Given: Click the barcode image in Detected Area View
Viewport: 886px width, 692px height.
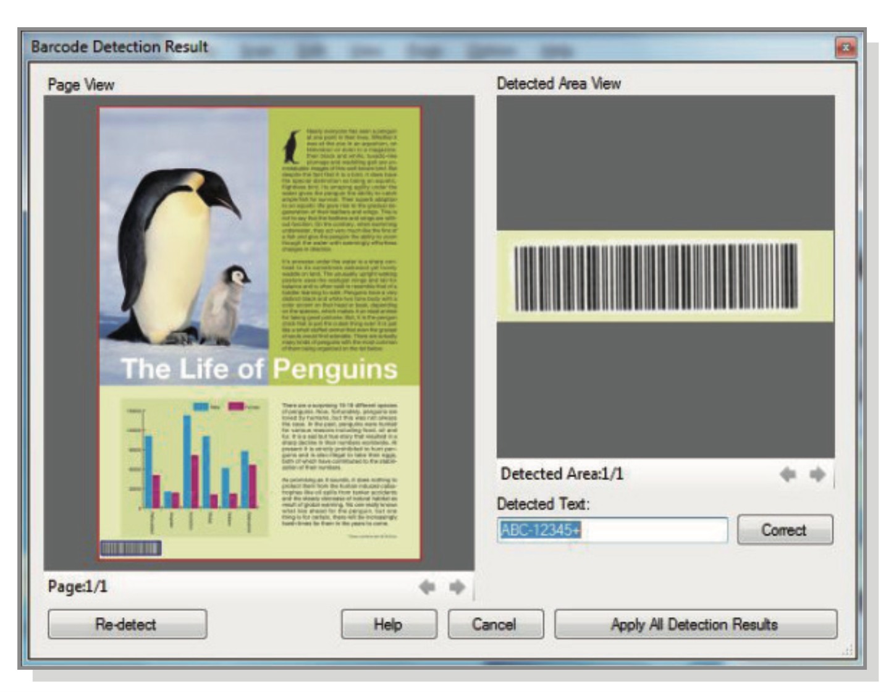Looking at the screenshot, I should pos(656,277).
